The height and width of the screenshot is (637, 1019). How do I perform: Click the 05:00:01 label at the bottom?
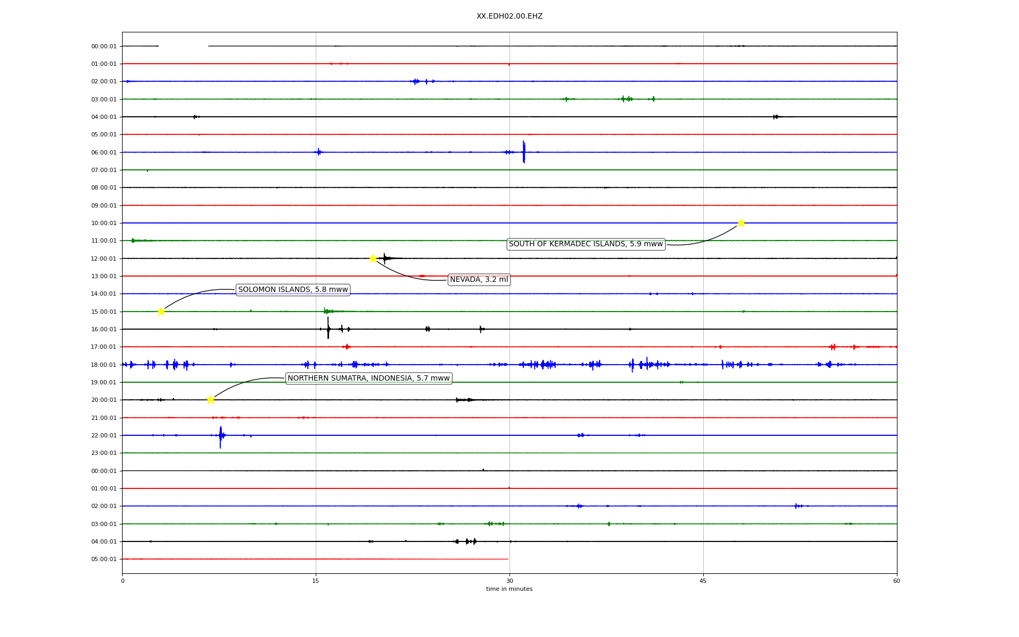click(103, 559)
